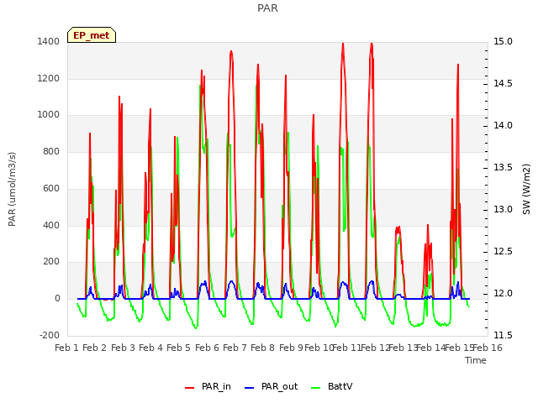Click the Feb 4 tick label
Image resolution: width=538 pixels, height=403 pixels.
pyautogui.click(x=150, y=348)
